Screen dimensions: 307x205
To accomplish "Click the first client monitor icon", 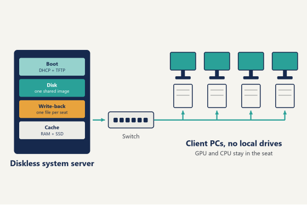I will coord(183,66).
